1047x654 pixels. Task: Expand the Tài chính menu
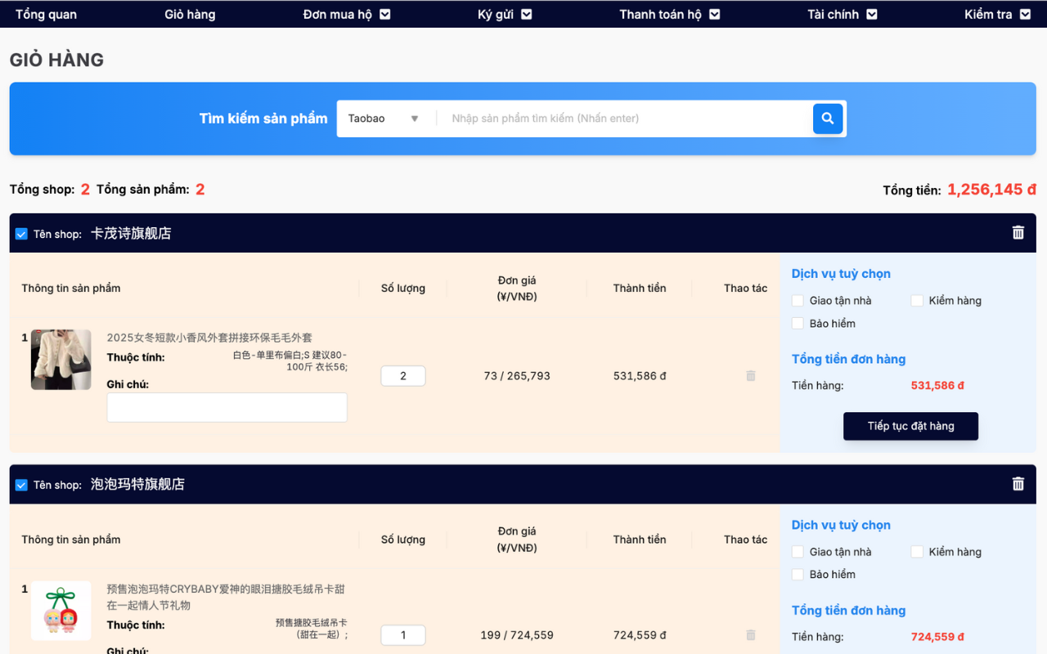point(842,14)
